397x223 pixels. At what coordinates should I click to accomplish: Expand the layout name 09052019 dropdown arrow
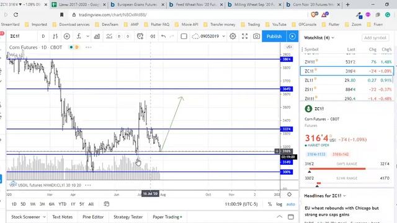[x=223, y=37]
